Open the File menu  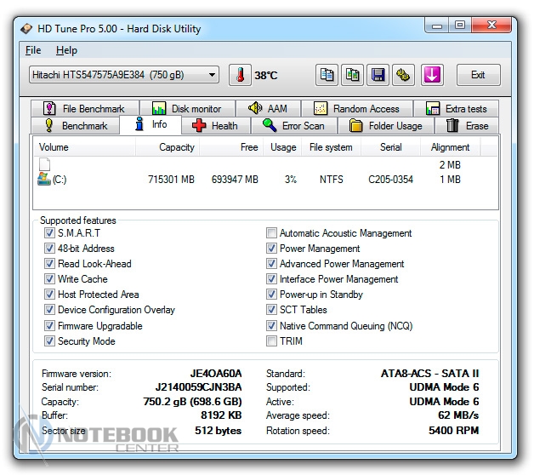[x=33, y=51]
